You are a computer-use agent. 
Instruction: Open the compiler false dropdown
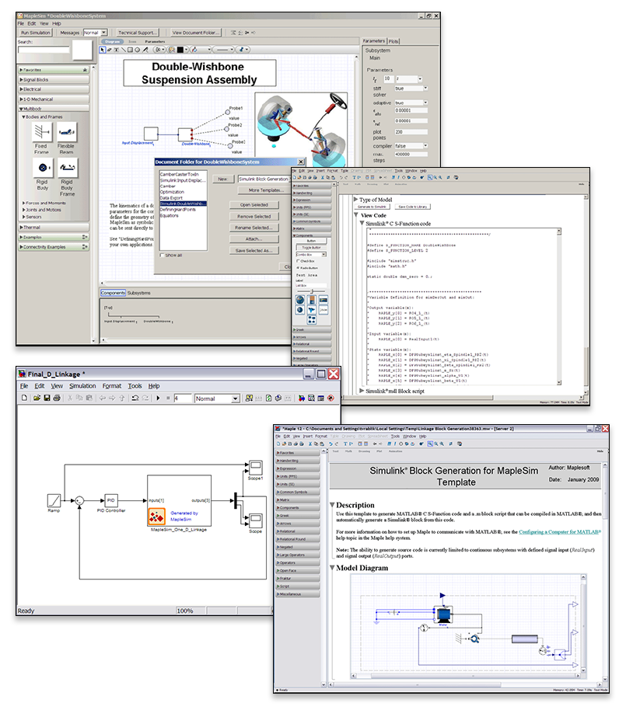pos(411,146)
